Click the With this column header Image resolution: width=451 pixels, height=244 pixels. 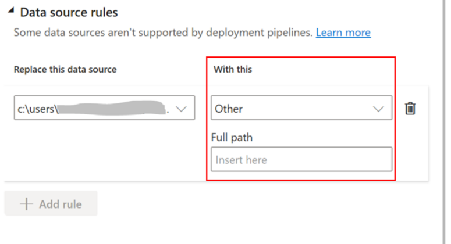pos(233,70)
